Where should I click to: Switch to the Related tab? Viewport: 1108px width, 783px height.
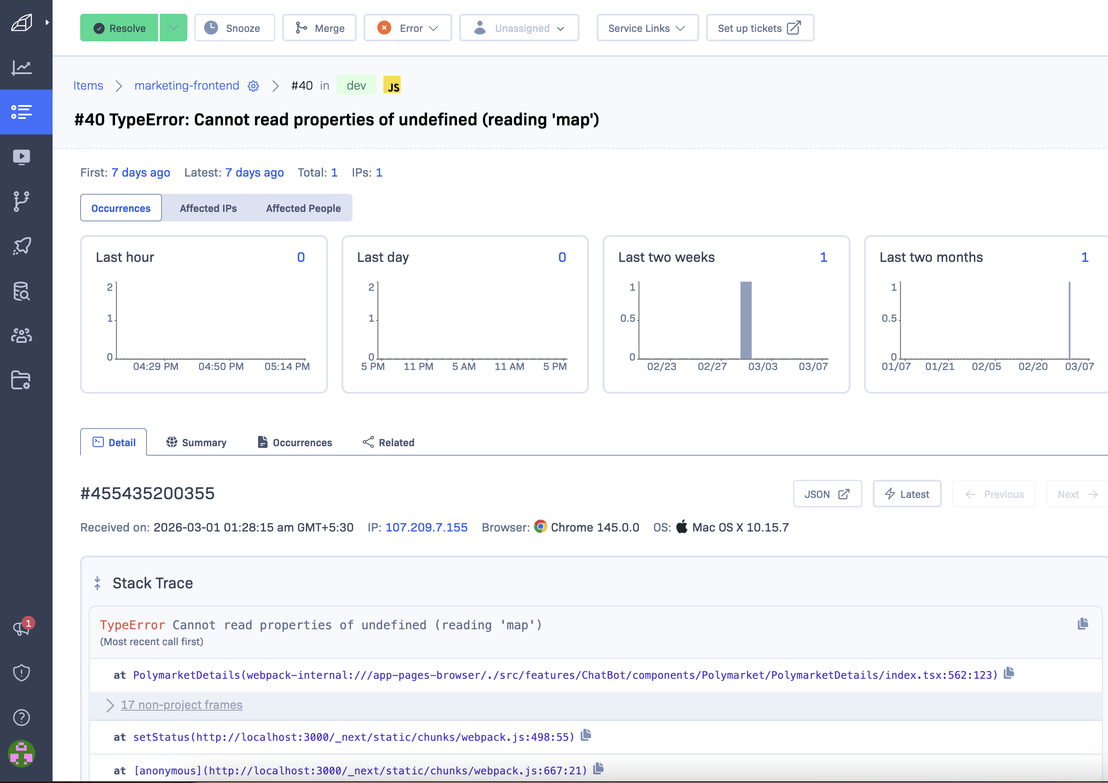[x=388, y=442]
